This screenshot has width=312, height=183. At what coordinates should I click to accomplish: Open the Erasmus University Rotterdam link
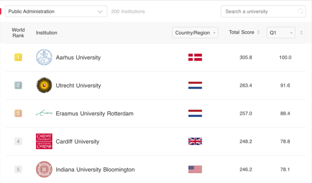click(95, 114)
